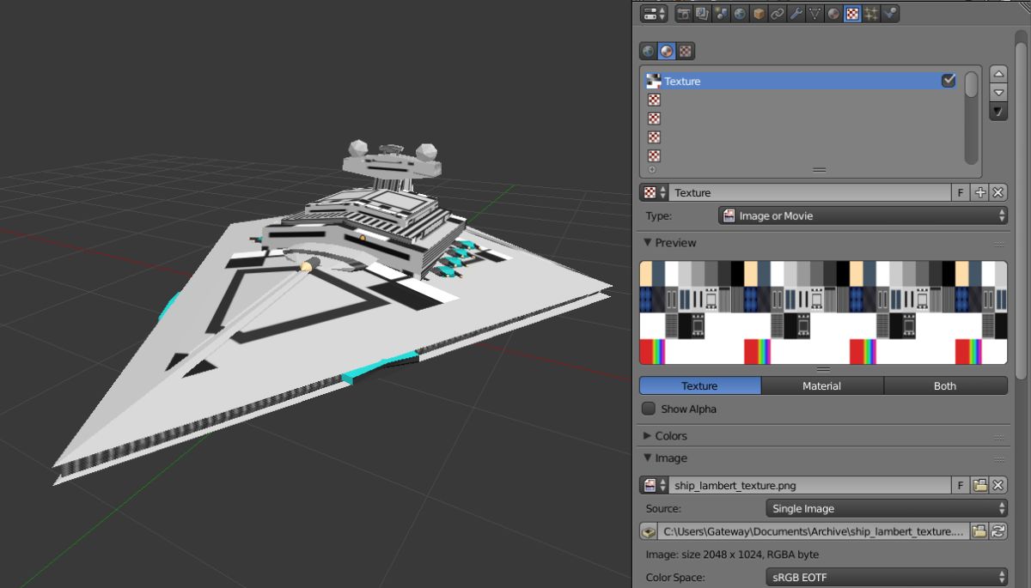This screenshot has height=588, width=1031.
Task: Toggle fake user for image datablock
Action: (961, 486)
